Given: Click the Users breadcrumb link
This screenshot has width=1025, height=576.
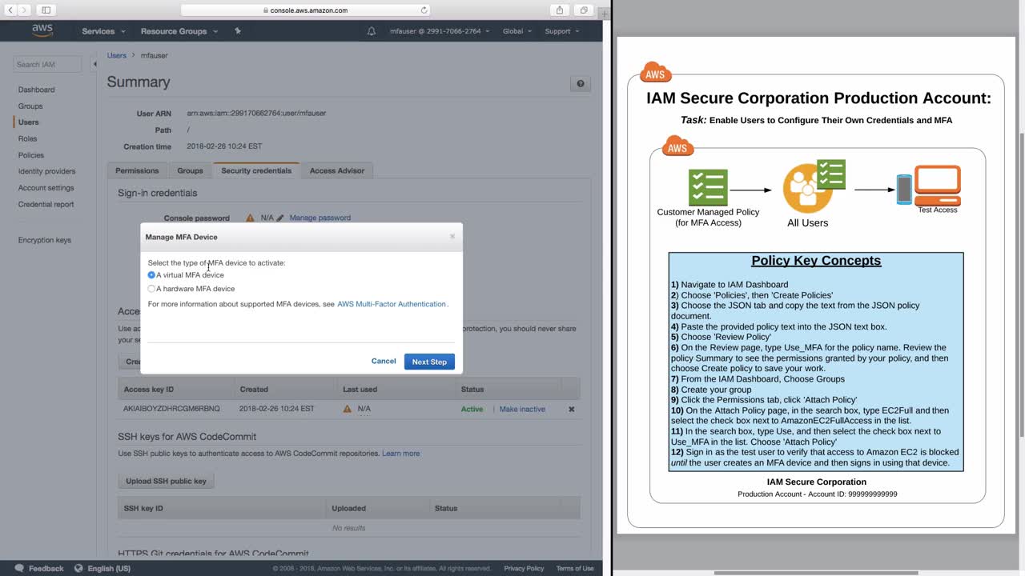Looking at the screenshot, I should (x=117, y=55).
